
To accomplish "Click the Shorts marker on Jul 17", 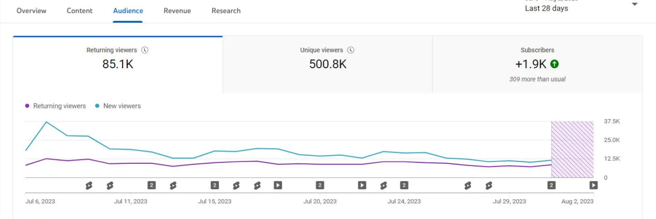I will coord(257,185).
